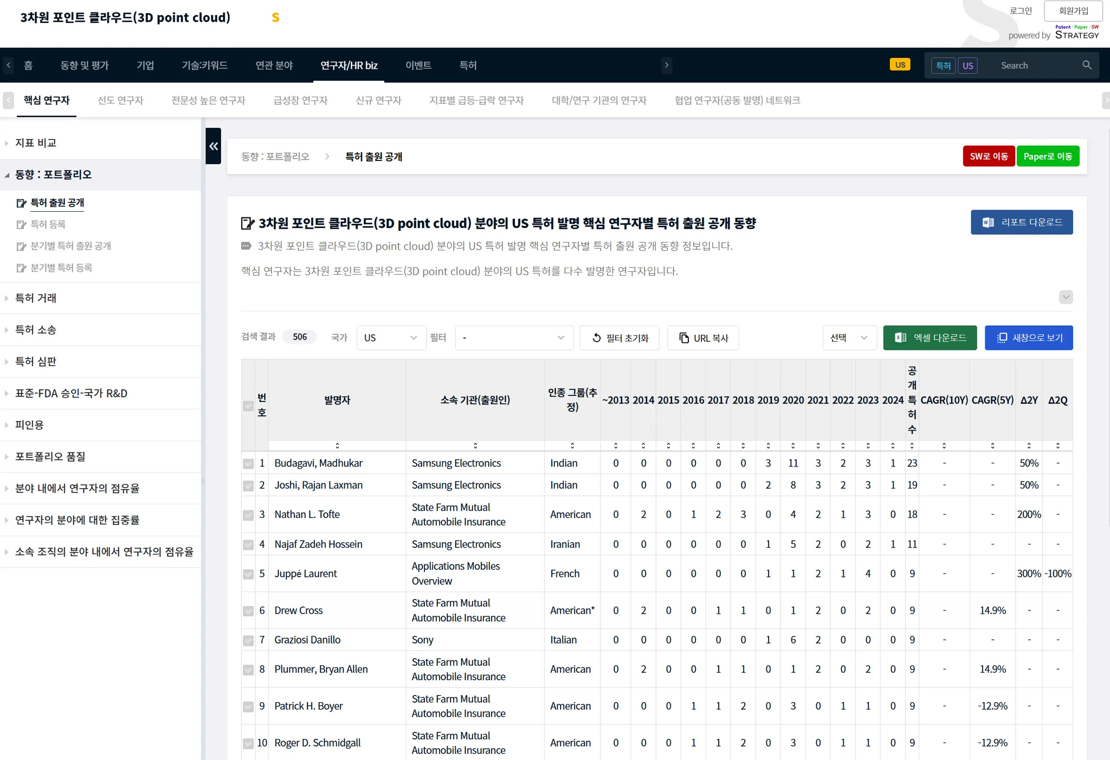This screenshot has height=760, width=1110.
Task: Open the 기술:키워드 menu
Action: click(x=204, y=66)
